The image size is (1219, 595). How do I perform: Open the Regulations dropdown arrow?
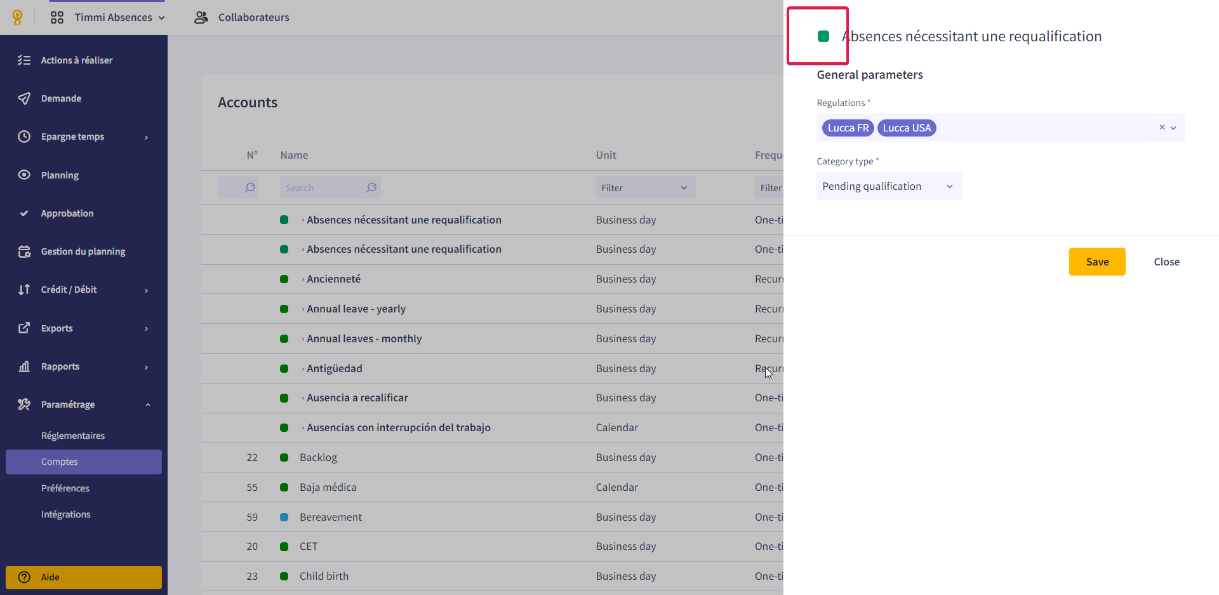pyautogui.click(x=1173, y=128)
